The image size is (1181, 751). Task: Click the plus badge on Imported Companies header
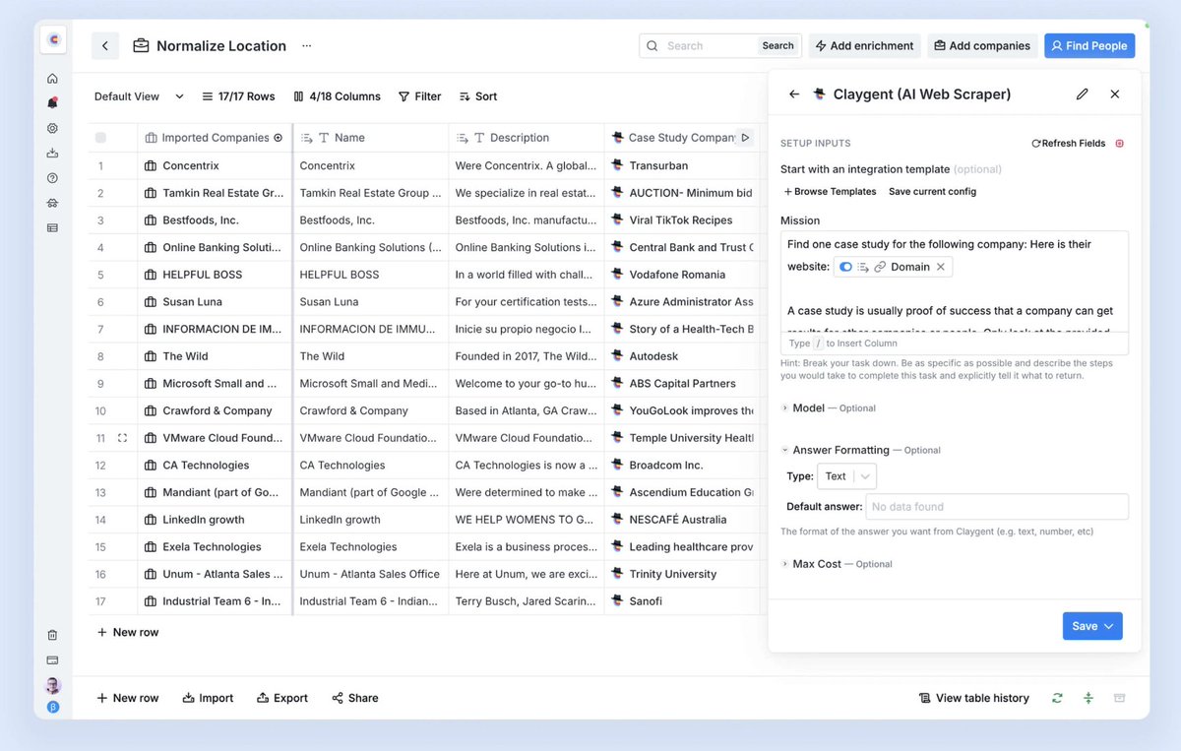278,138
